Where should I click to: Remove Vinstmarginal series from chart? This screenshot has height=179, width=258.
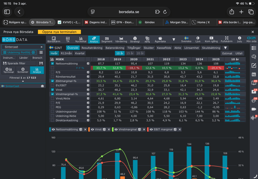coord(144,129)
